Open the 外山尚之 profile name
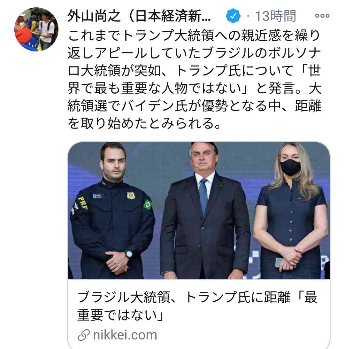This screenshot has height=349, width=345. tap(94, 16)
